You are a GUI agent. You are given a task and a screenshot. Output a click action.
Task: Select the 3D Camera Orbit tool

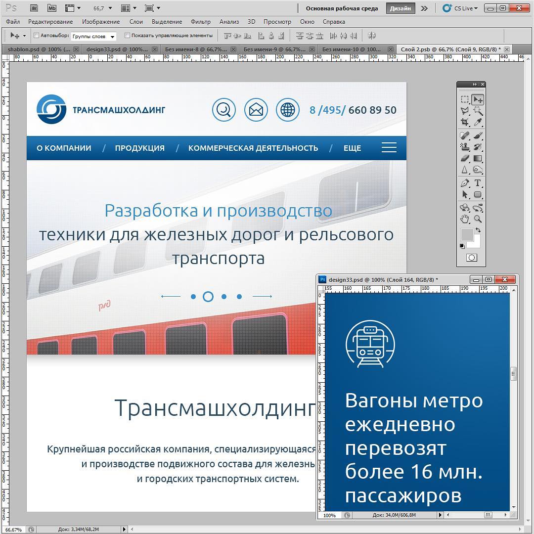[478, 208]
